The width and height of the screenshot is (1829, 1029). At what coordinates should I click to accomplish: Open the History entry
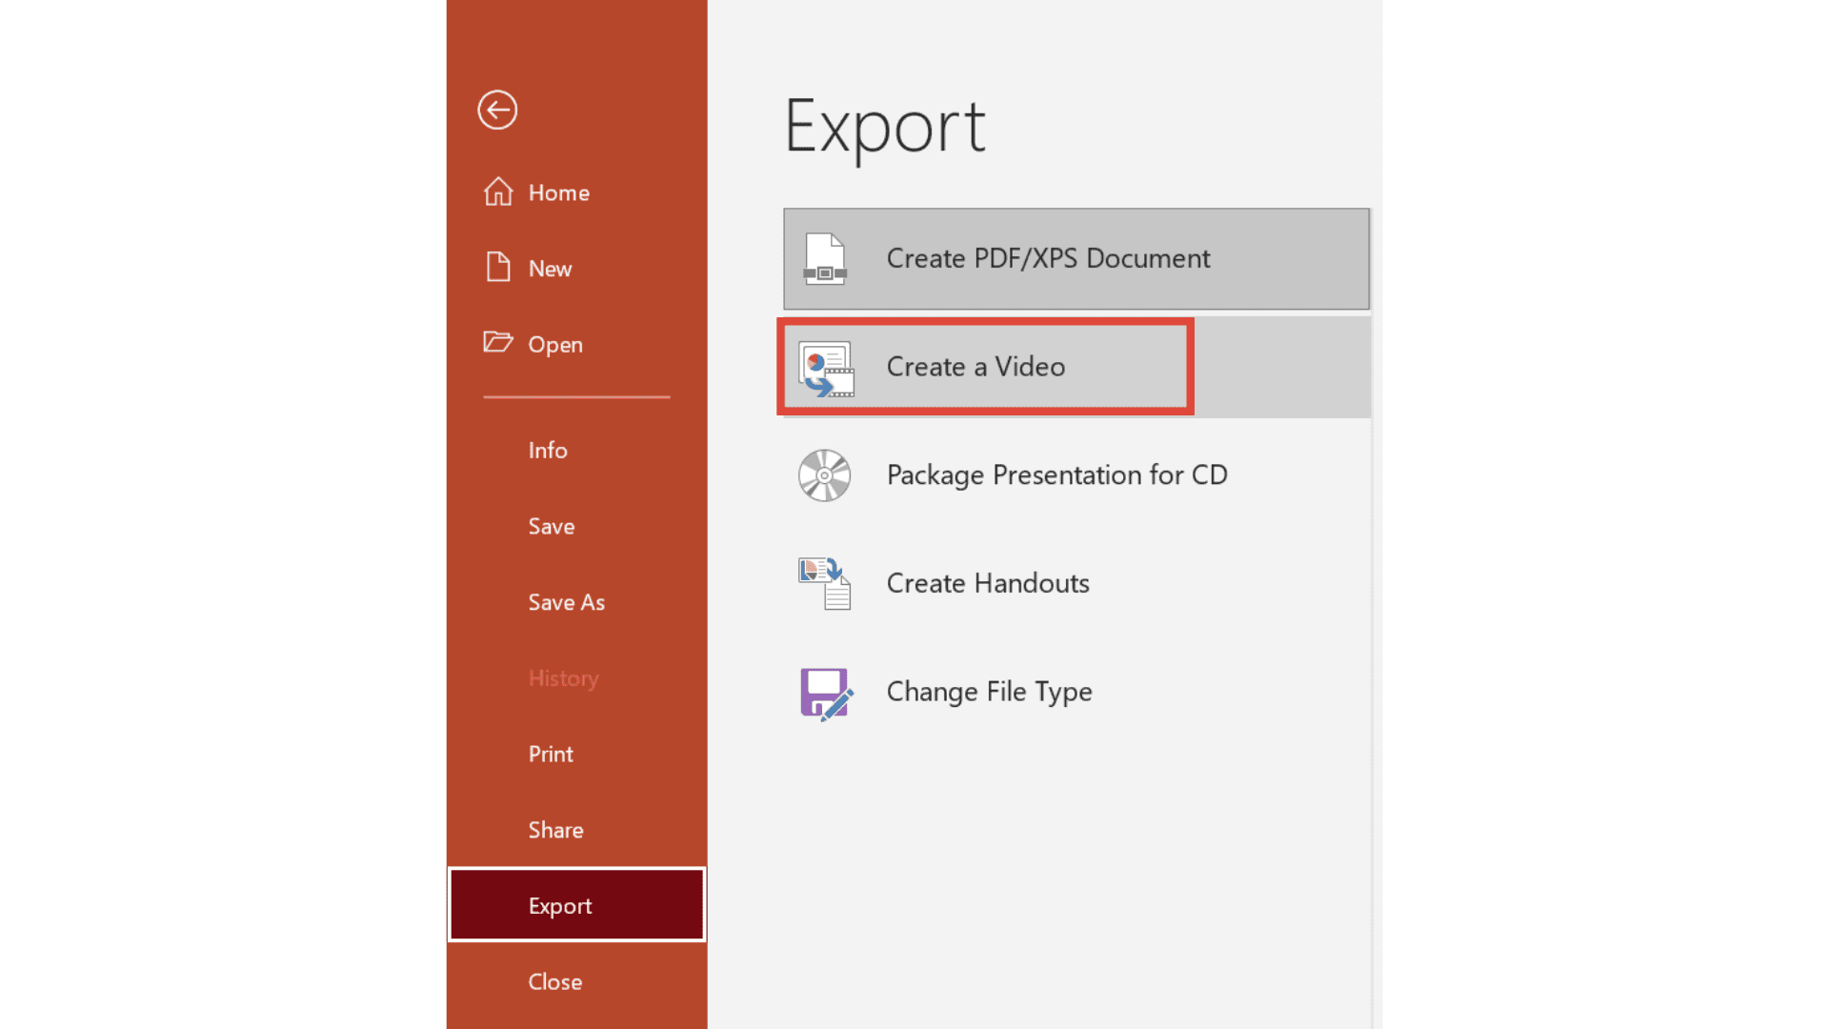(576, 678)
